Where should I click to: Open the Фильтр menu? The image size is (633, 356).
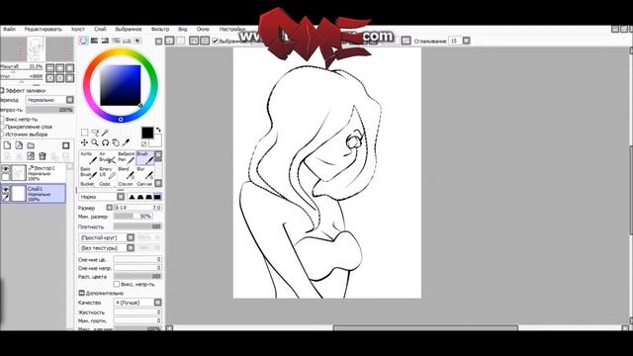(160, 29)
